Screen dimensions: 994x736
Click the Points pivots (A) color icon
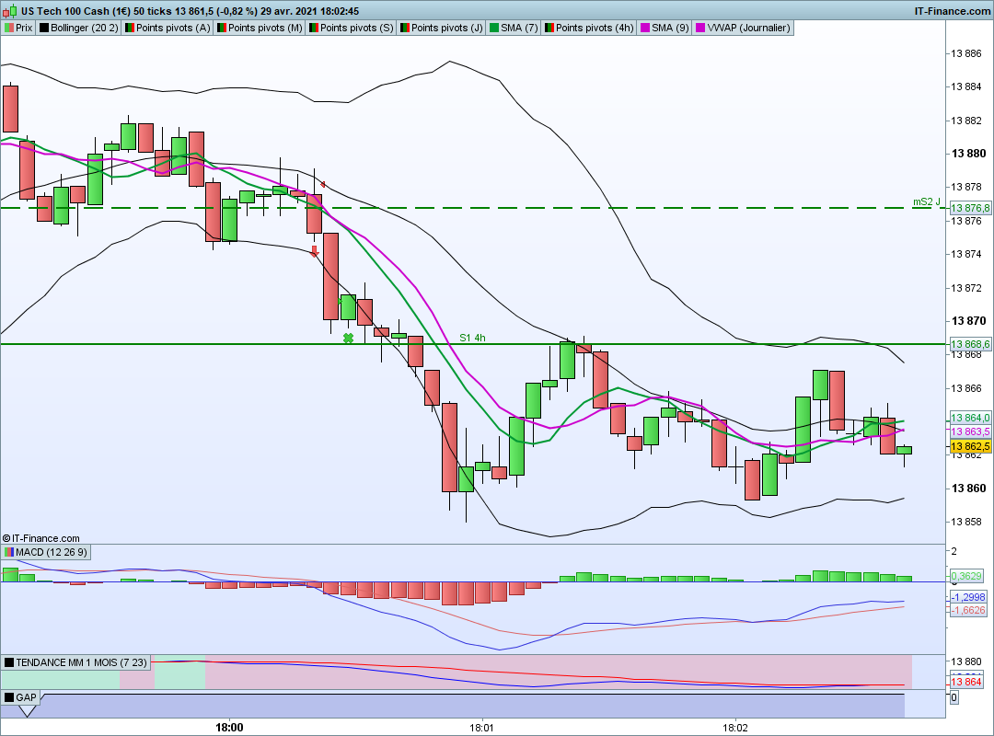click(x=130, y=28)
